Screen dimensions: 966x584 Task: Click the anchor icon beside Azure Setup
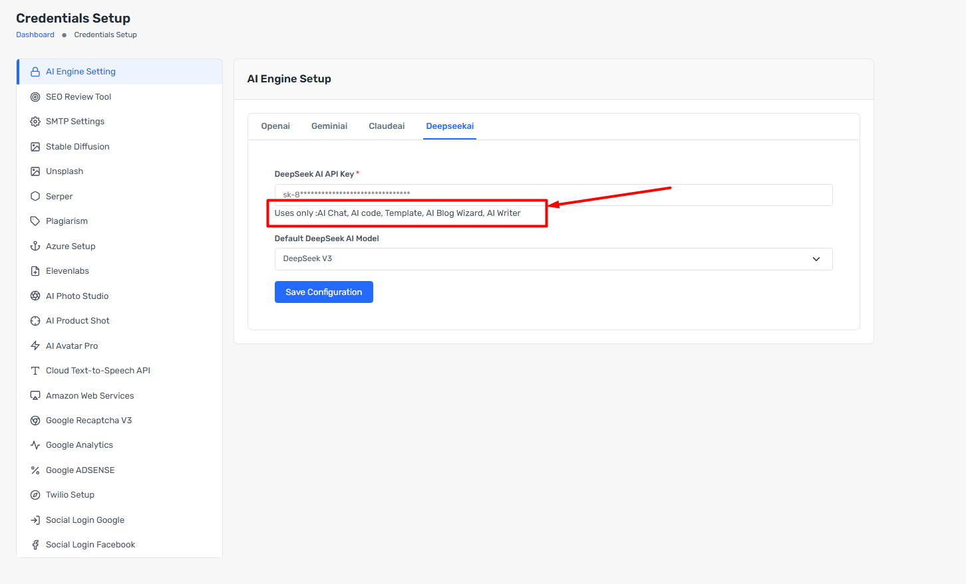tap(35, 246)
